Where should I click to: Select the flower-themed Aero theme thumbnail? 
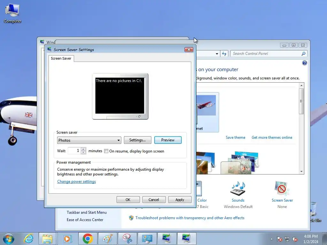[x=240, y=163]
